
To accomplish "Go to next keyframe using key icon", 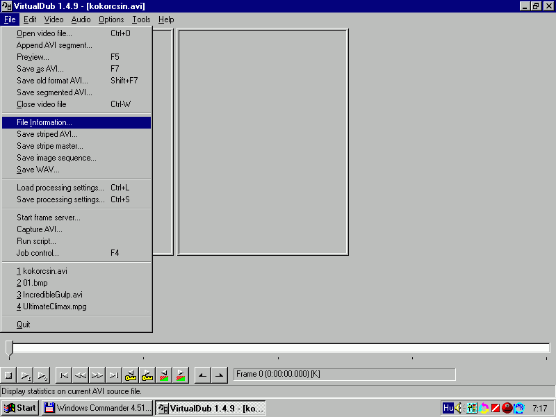I will [147, 375].
